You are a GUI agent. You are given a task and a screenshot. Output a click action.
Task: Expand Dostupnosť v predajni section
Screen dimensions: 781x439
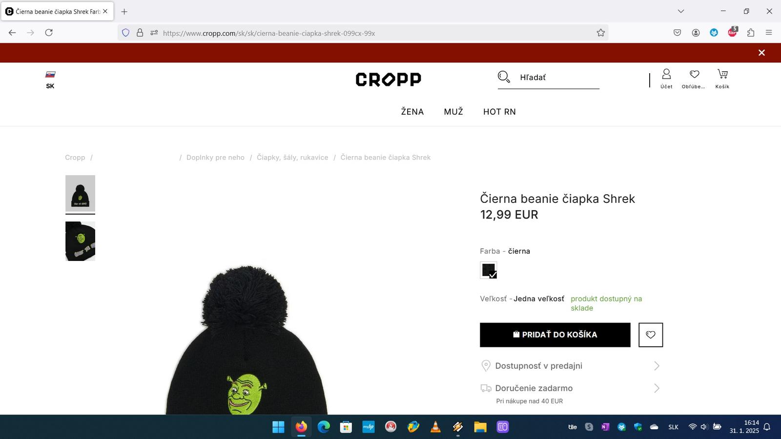point(571,366)
